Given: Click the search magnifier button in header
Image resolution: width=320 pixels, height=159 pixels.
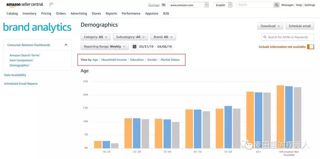Looking at the screenshot, I should (x=276, y=5).
